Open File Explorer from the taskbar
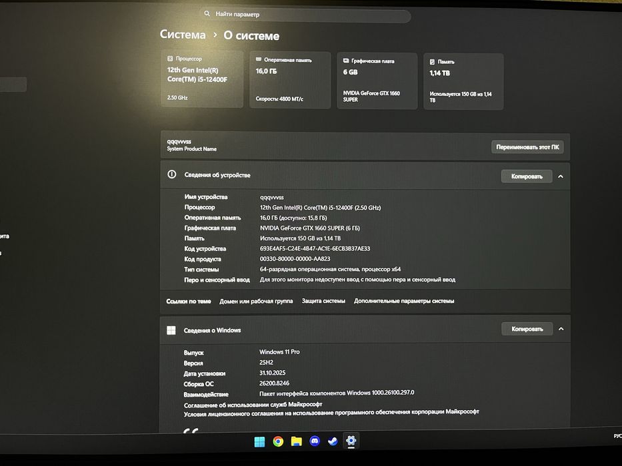This screenshot has width=622, height=466. 296,441
